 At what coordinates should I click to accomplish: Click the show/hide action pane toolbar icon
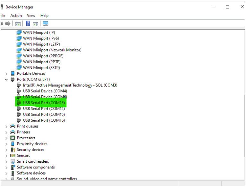pos(35,24)
